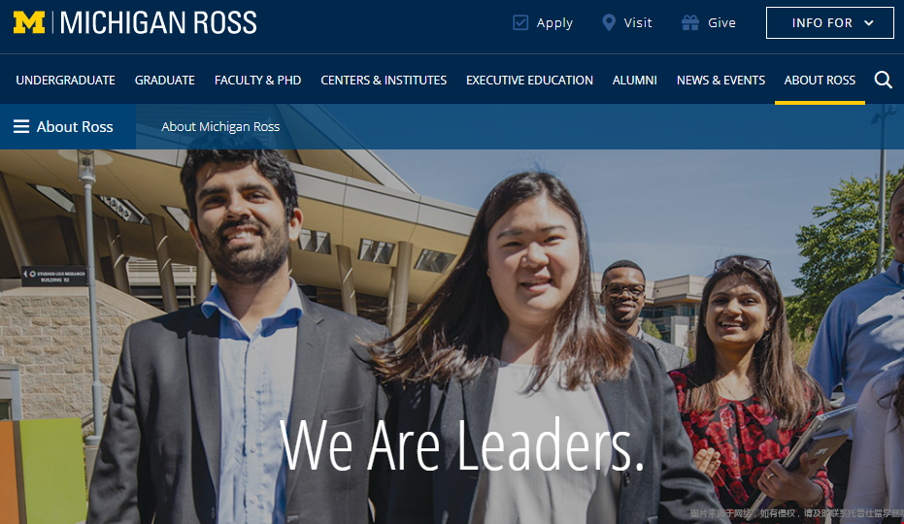
Task: Open Centers & Institutes menu
Action: [x=384, y=81]
